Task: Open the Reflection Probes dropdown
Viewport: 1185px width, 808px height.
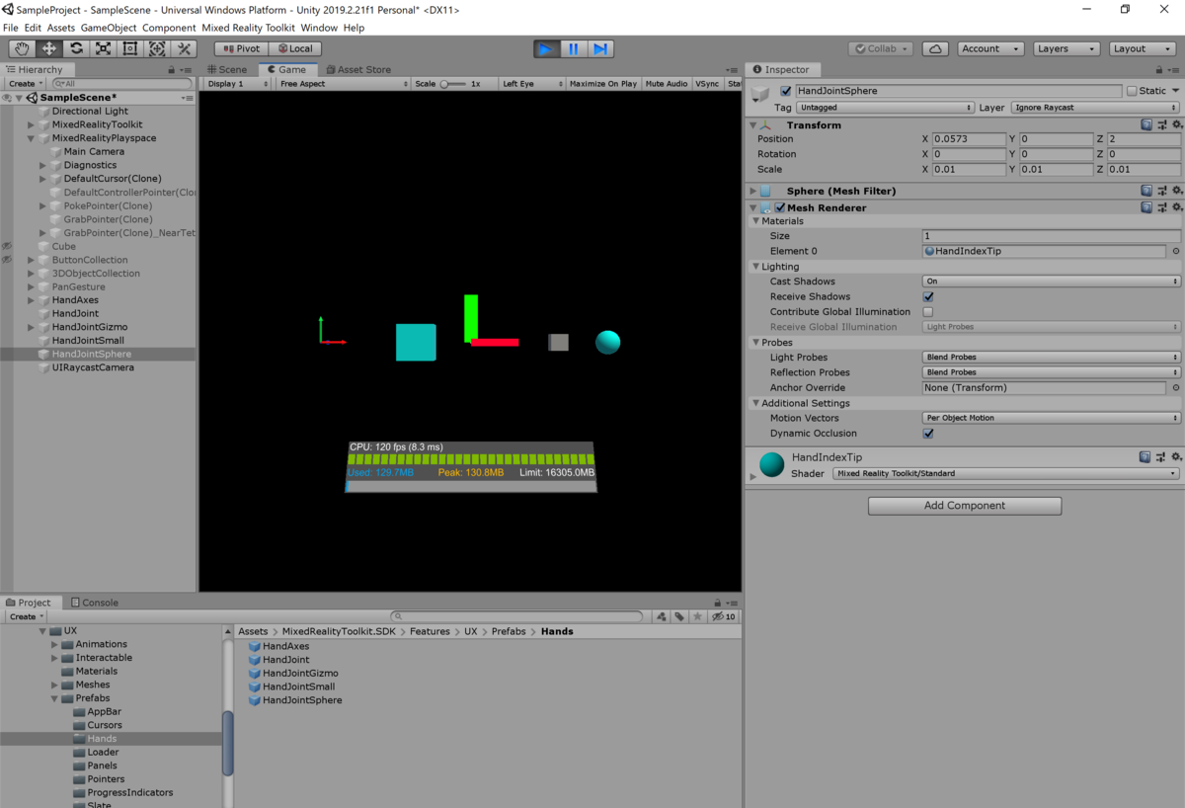Action: pyautogui.click(x=1052, y=372)
